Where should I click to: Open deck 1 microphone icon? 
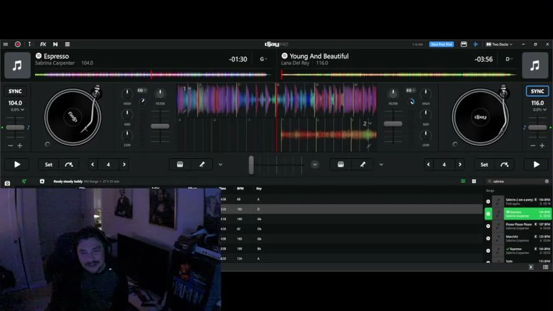[202, 165]
